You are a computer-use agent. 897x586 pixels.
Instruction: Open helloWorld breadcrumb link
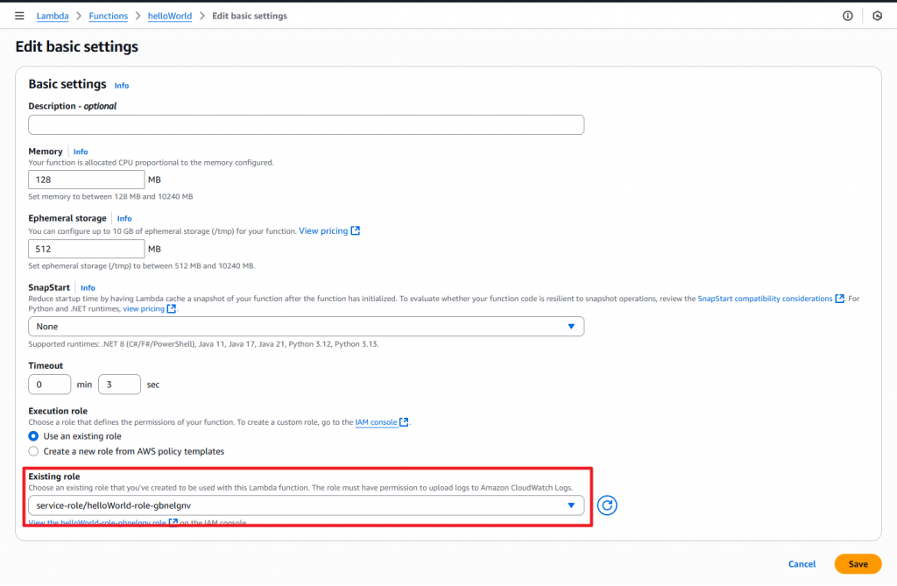[x=170, y=16]
